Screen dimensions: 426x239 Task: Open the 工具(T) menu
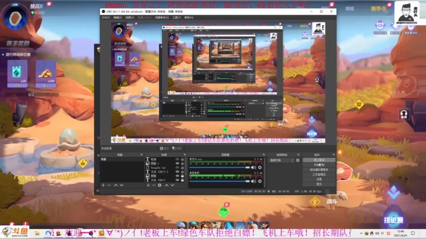pos(176,18)
